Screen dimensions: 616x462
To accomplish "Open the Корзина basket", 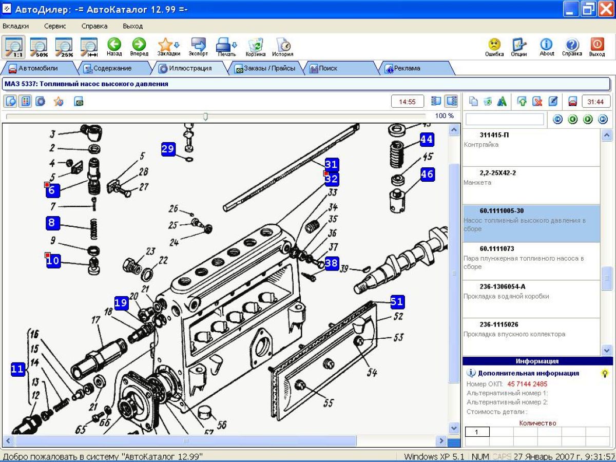I will [256, 47].
